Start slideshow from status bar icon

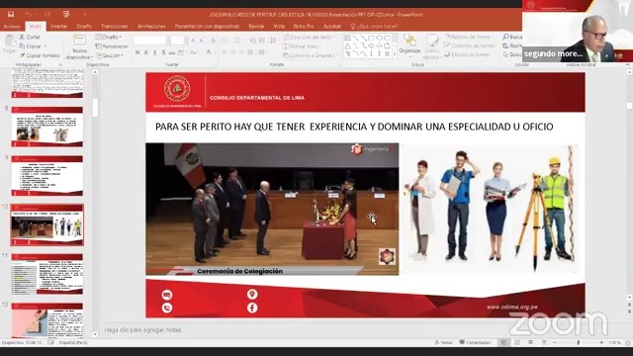(x=544, y=342)
